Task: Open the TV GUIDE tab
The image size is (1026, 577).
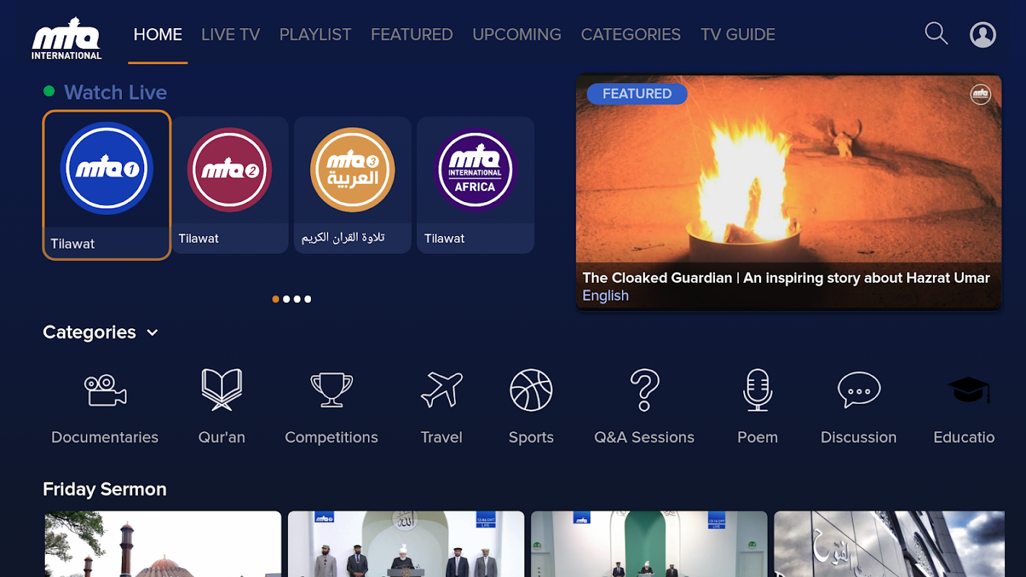Action: point(738,35)
